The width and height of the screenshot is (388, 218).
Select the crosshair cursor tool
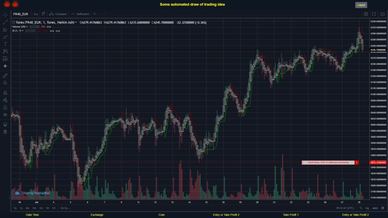pos(5,15)
